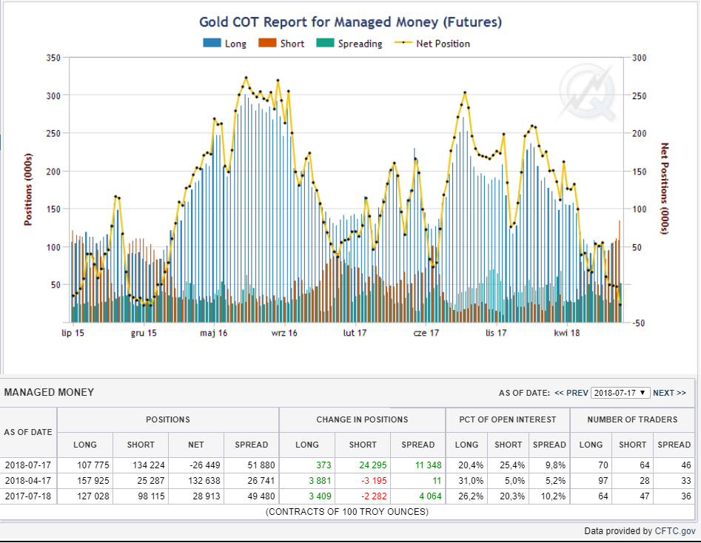Click the x-axis label wrz 16
Screen dimensions: 701x543
[x=284, y=333]
